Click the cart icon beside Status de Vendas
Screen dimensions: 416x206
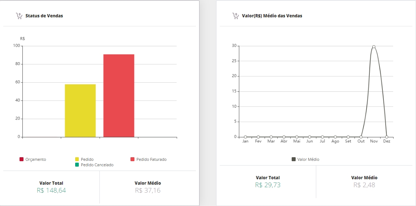tap(20, 16)
